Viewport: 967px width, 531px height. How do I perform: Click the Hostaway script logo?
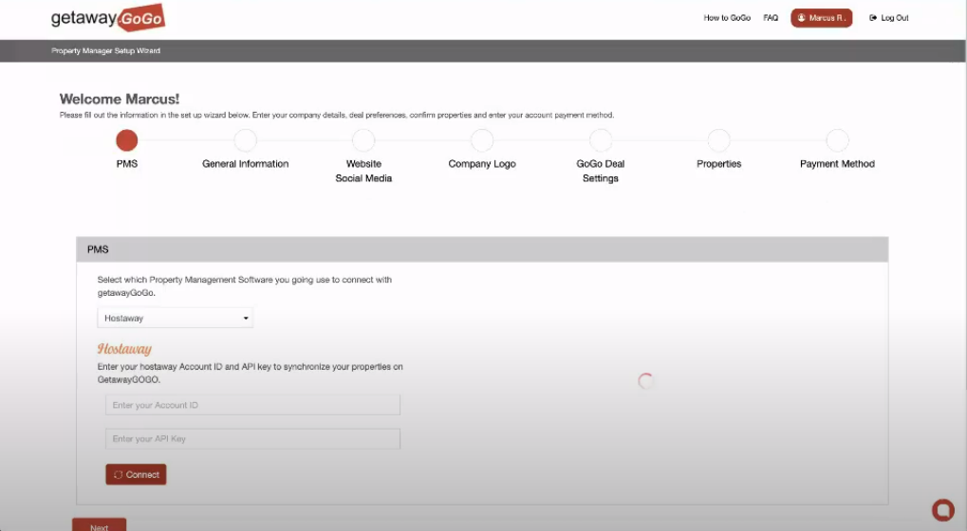click(x=124, y=349)
